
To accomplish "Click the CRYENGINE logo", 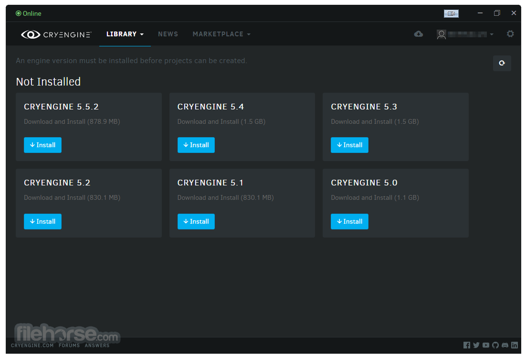I will [56, 34].
